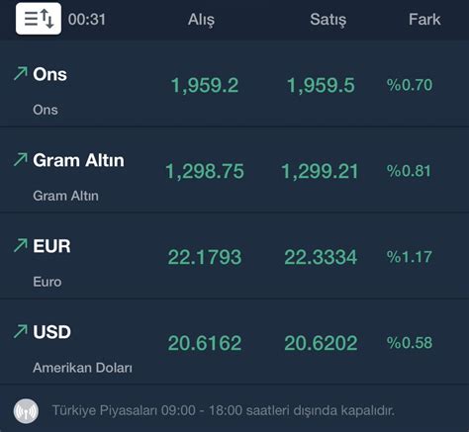Select the Fark column header
Viewport: 469px width, 432px height.
(424, 19)
